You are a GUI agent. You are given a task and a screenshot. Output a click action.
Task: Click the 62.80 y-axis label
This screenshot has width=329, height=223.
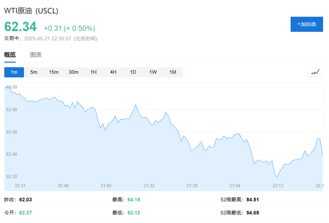pyautogui.click(x=12, y=110)
